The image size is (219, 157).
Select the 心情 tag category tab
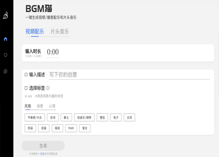pyautogui.click(x=52, y=106)
